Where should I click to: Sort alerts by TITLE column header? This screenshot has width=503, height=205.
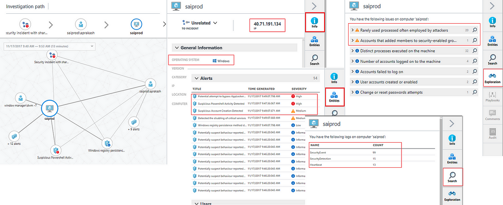pyautogui.click(x=197, y=89)
